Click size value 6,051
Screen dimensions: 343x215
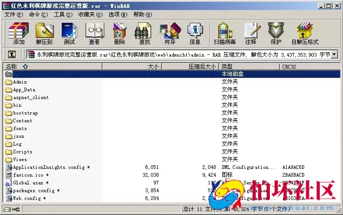pyautogui.click(x=152, y=167)
